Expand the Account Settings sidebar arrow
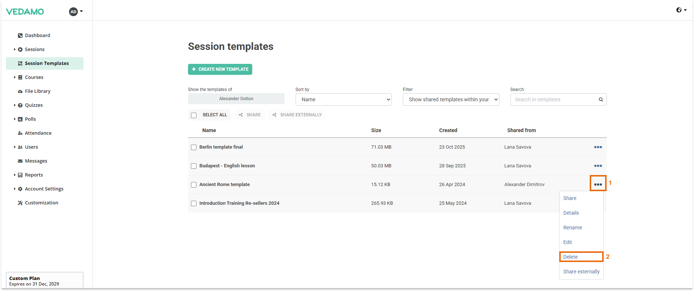Image resolution: width=694 pixels, height=291 pixels. tap(15, 189)
